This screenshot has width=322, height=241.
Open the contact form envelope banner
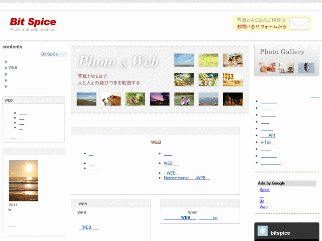click(272, 23)
